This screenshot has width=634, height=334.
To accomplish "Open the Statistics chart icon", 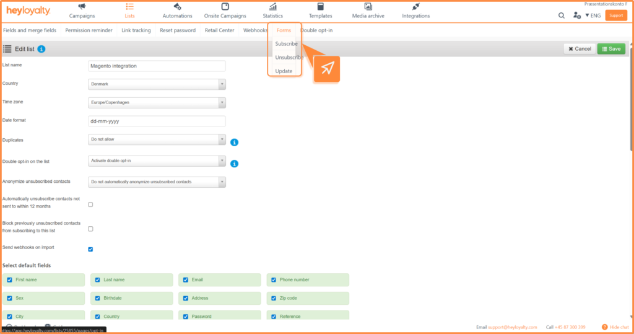I will coord(272,7).
